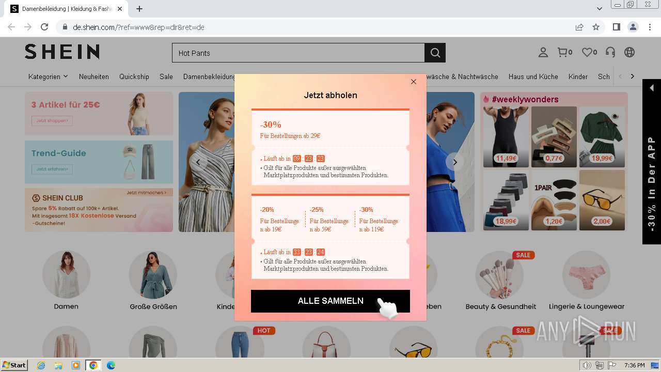The image size is (661, 372).
Task: Bookmark this page with star icon
Action: point(596,27)
